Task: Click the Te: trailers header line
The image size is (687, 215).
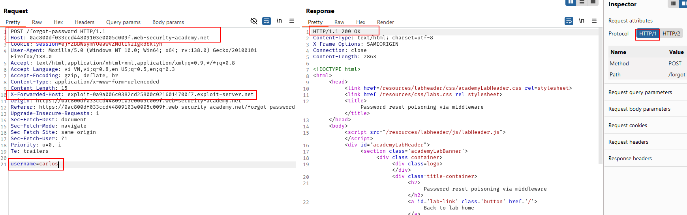Action: point(30,151)
